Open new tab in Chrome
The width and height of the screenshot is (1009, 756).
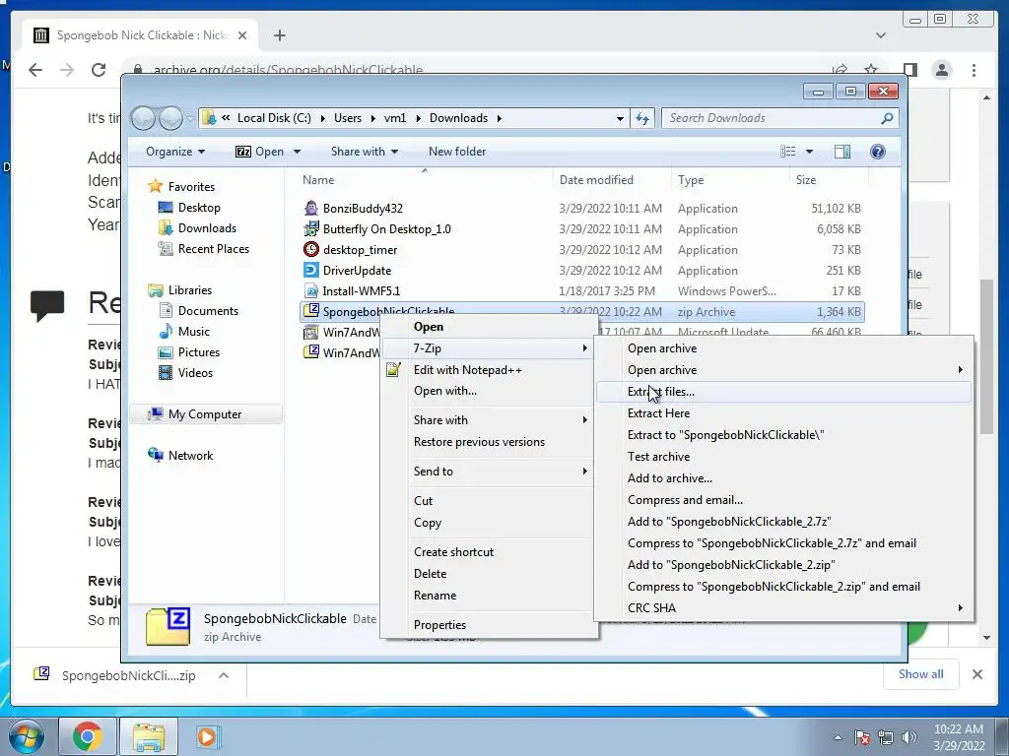279,35
